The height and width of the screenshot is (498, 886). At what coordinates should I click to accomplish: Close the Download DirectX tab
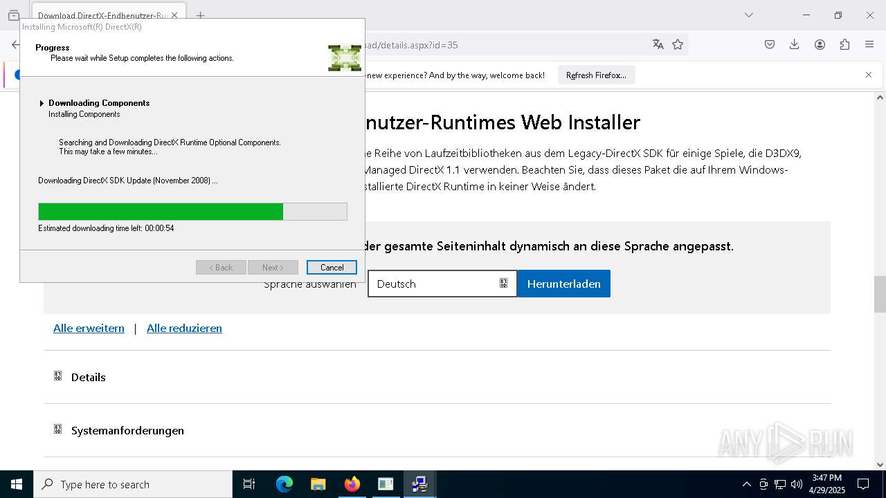coord(174,15)
